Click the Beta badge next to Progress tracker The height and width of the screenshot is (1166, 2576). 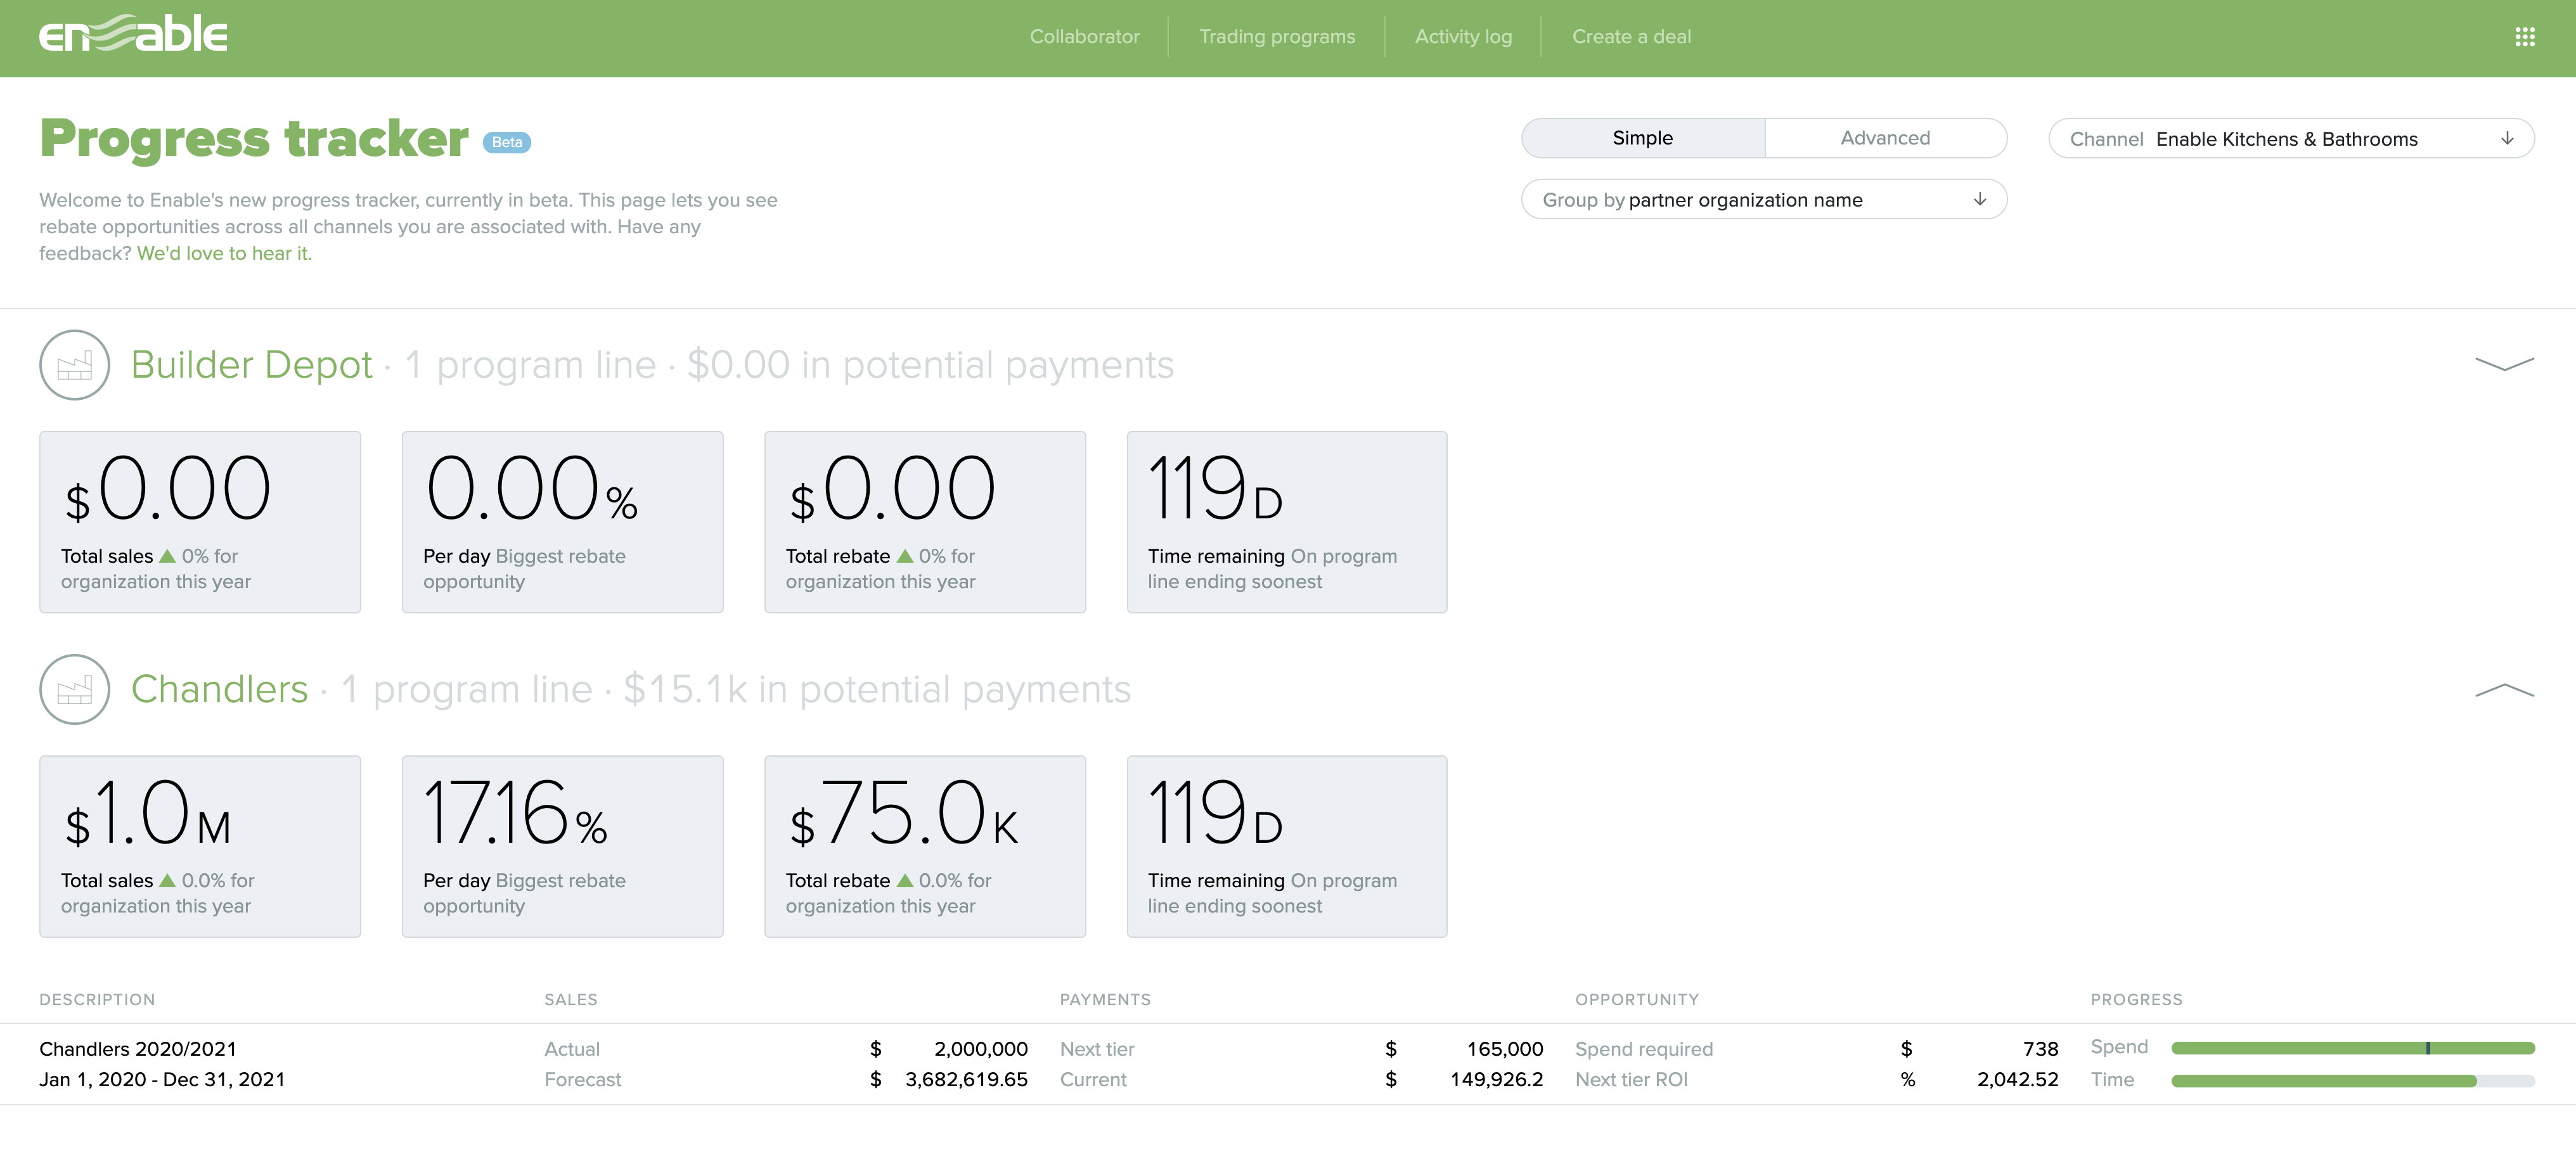coord(506,142)
